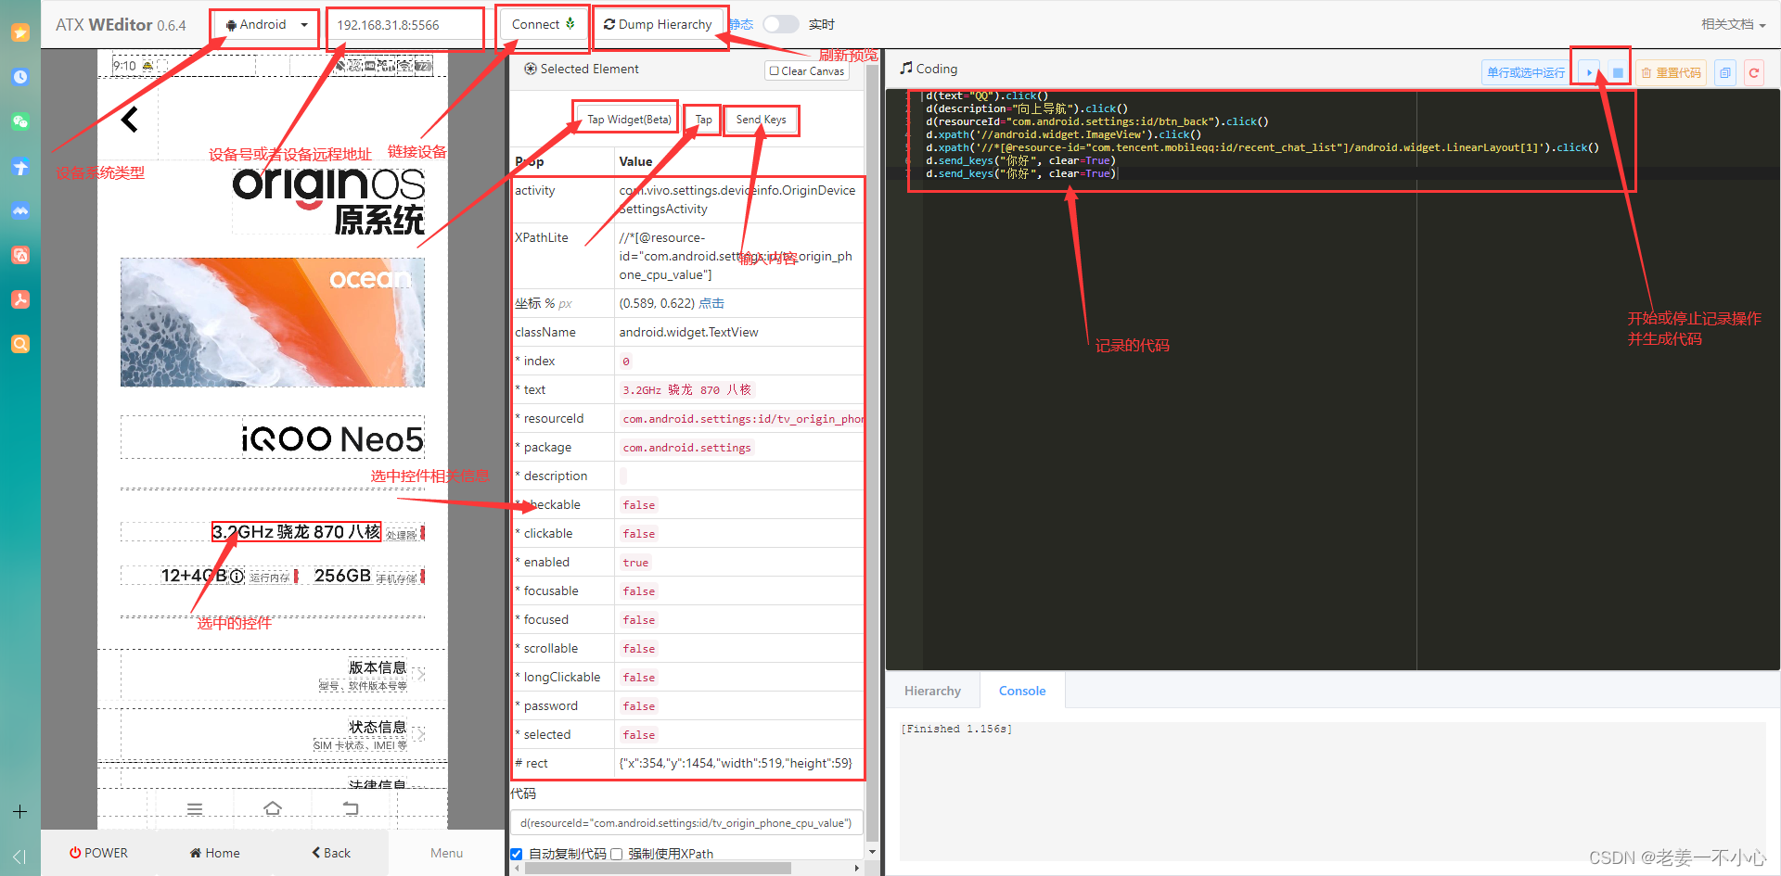Click the info icon next to 12+4GB
The height and width of the screenshot is (876, 1781).
[x=237, y=577]
